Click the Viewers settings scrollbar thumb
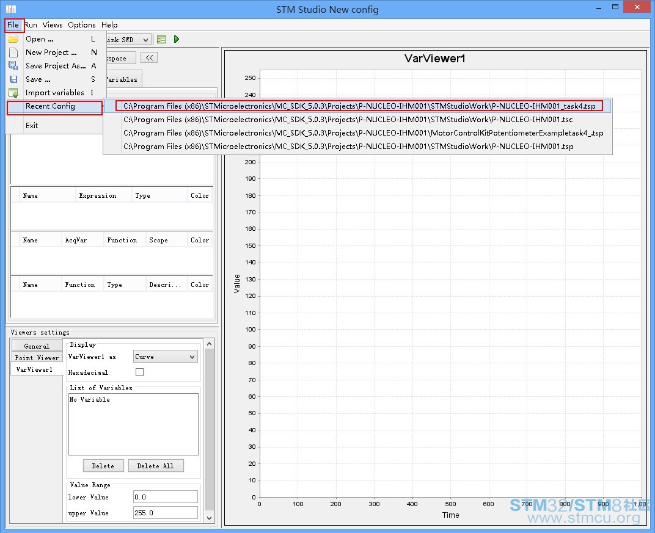655x533 pixels. point(210,429)
